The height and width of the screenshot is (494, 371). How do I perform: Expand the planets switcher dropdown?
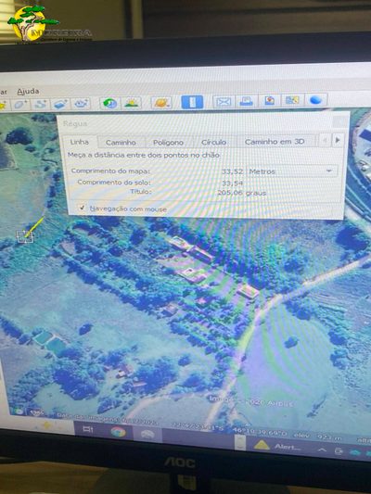pyautogui.click(x=162, y=103)
